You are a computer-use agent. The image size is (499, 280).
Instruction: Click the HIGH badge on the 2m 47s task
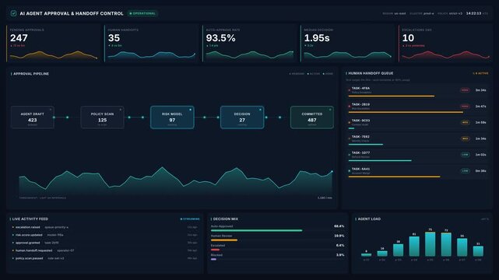[x=465, y=107]
